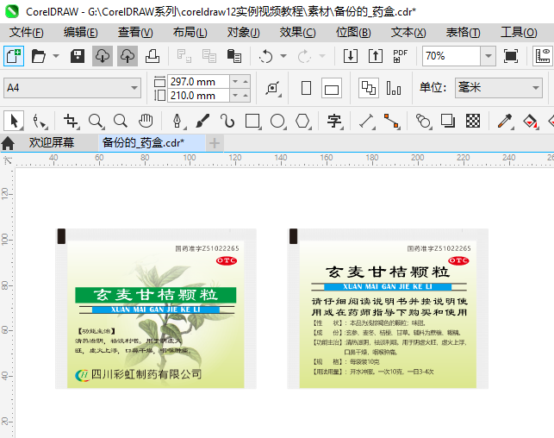
Task: Click the Import icon with the down arrow
Action: (351, 56)
